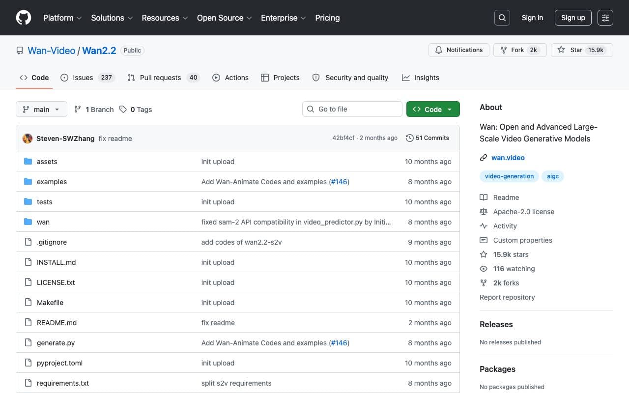Open the Wan2.2 repository name link
Screen dimensions: 629x393
99,51
